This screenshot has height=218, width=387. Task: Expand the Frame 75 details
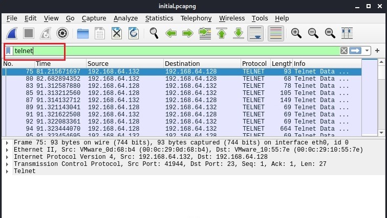coord(7,143)
